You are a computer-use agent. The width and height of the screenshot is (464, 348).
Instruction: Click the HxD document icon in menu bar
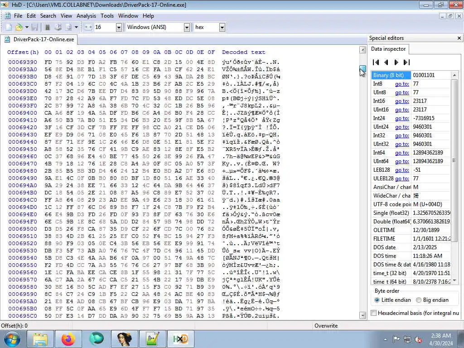pyautogui.click(x=8, y=16)
